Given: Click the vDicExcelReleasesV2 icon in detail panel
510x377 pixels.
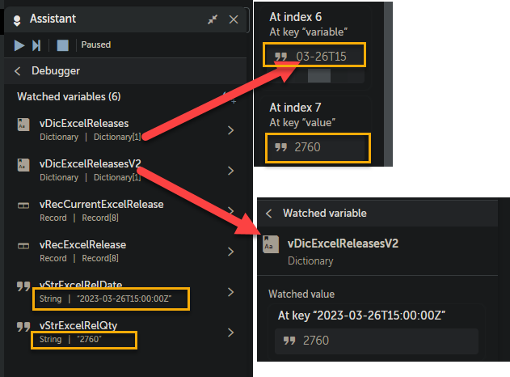Looking at the screenshot, I should pyautogui.click(x=271, y=244).
